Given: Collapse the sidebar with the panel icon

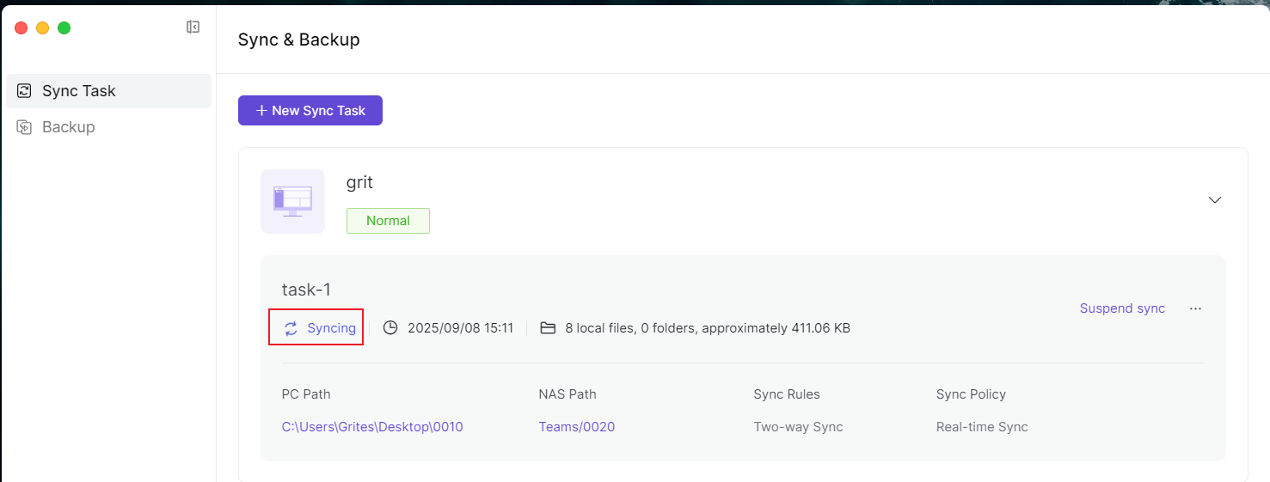Looking at the screenshot, I should point(193,27).
